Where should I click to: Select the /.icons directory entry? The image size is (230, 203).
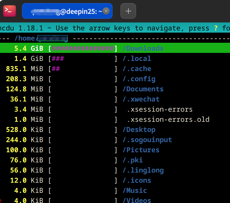[137, 181]
